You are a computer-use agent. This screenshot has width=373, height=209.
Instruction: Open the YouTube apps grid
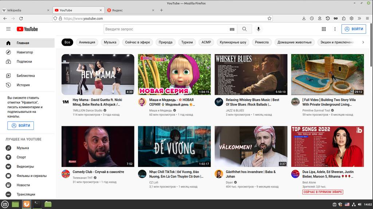324,29
